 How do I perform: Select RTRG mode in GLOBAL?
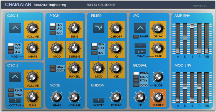click(x=136, y=73)
